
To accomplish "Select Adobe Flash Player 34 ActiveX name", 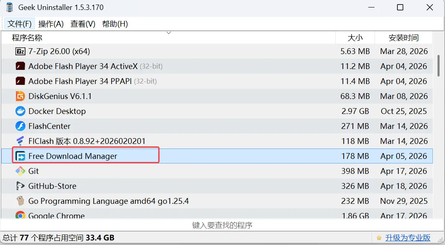I will click(x=83, y=66).
